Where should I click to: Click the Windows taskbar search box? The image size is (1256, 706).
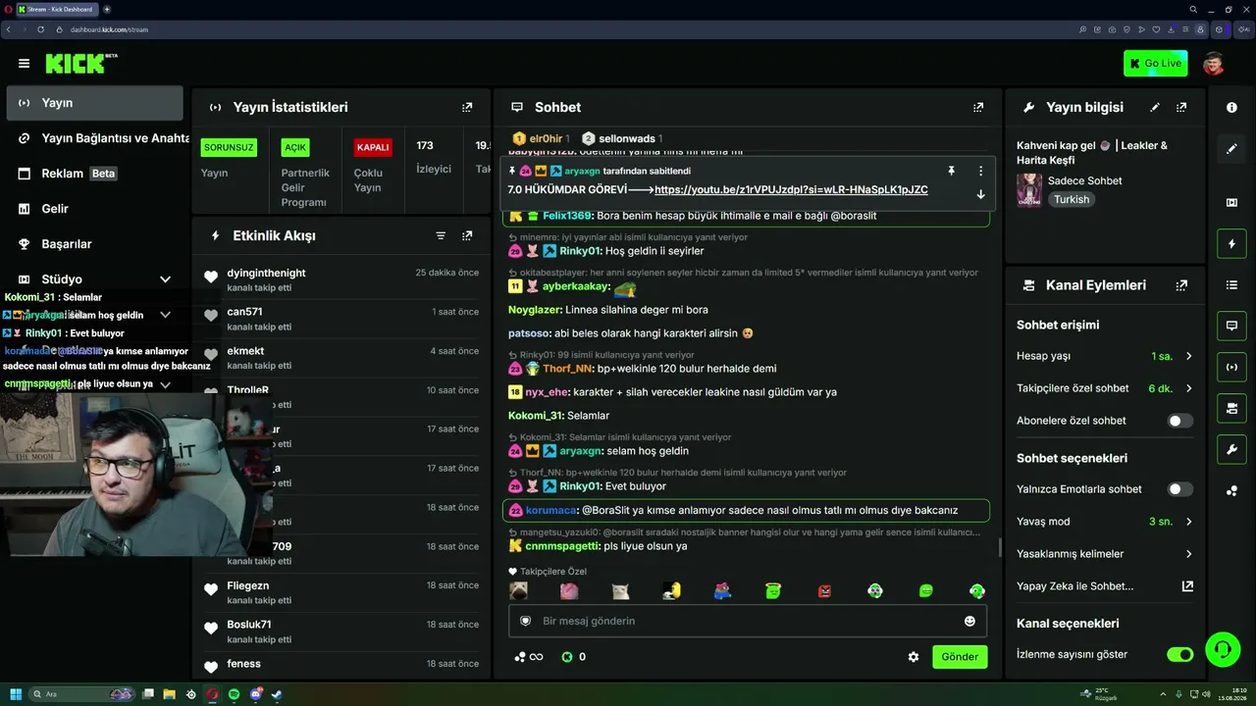point(82,694)
